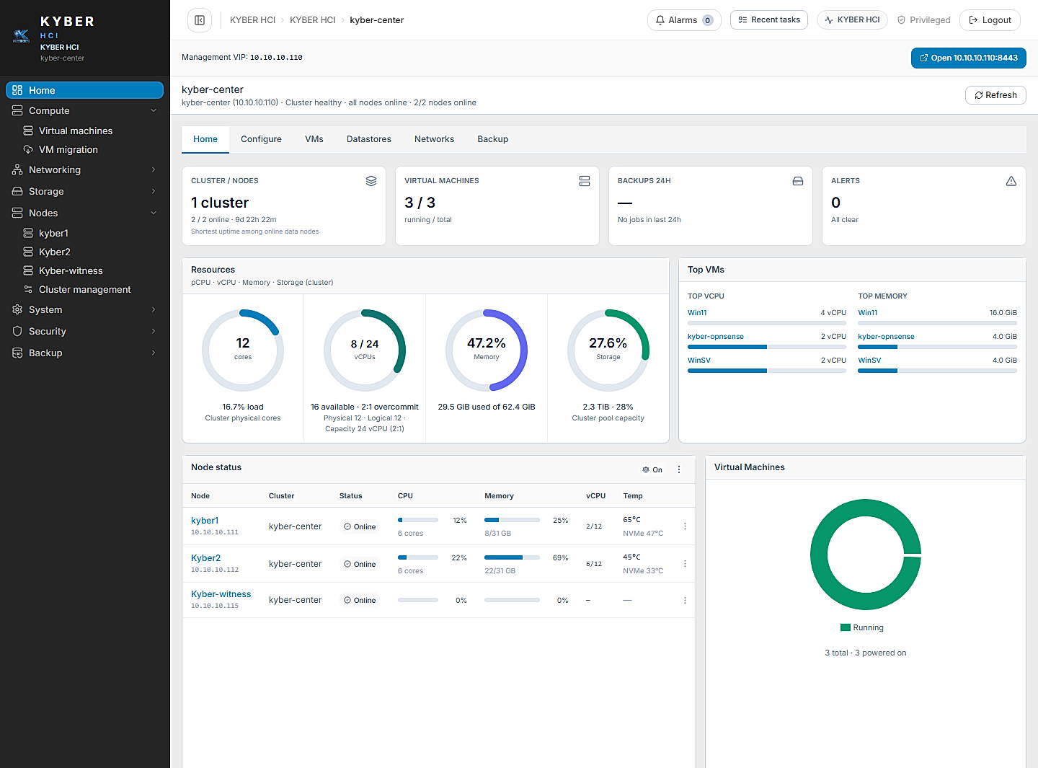The image size is (1038, 768).
Task: Click the VM migration icon
Action: pos(28,149)
